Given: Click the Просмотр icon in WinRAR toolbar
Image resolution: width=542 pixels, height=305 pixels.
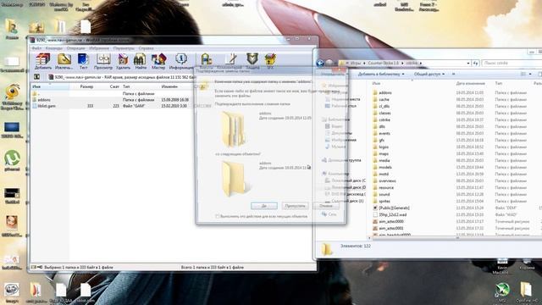Looking at the screenshot, I should pos(103,62).
